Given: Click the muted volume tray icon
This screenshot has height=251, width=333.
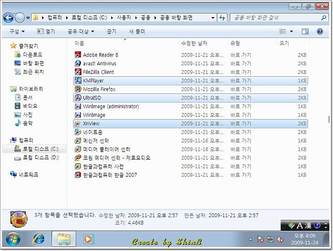Looking at the screenshot, I should click(280, 239).
